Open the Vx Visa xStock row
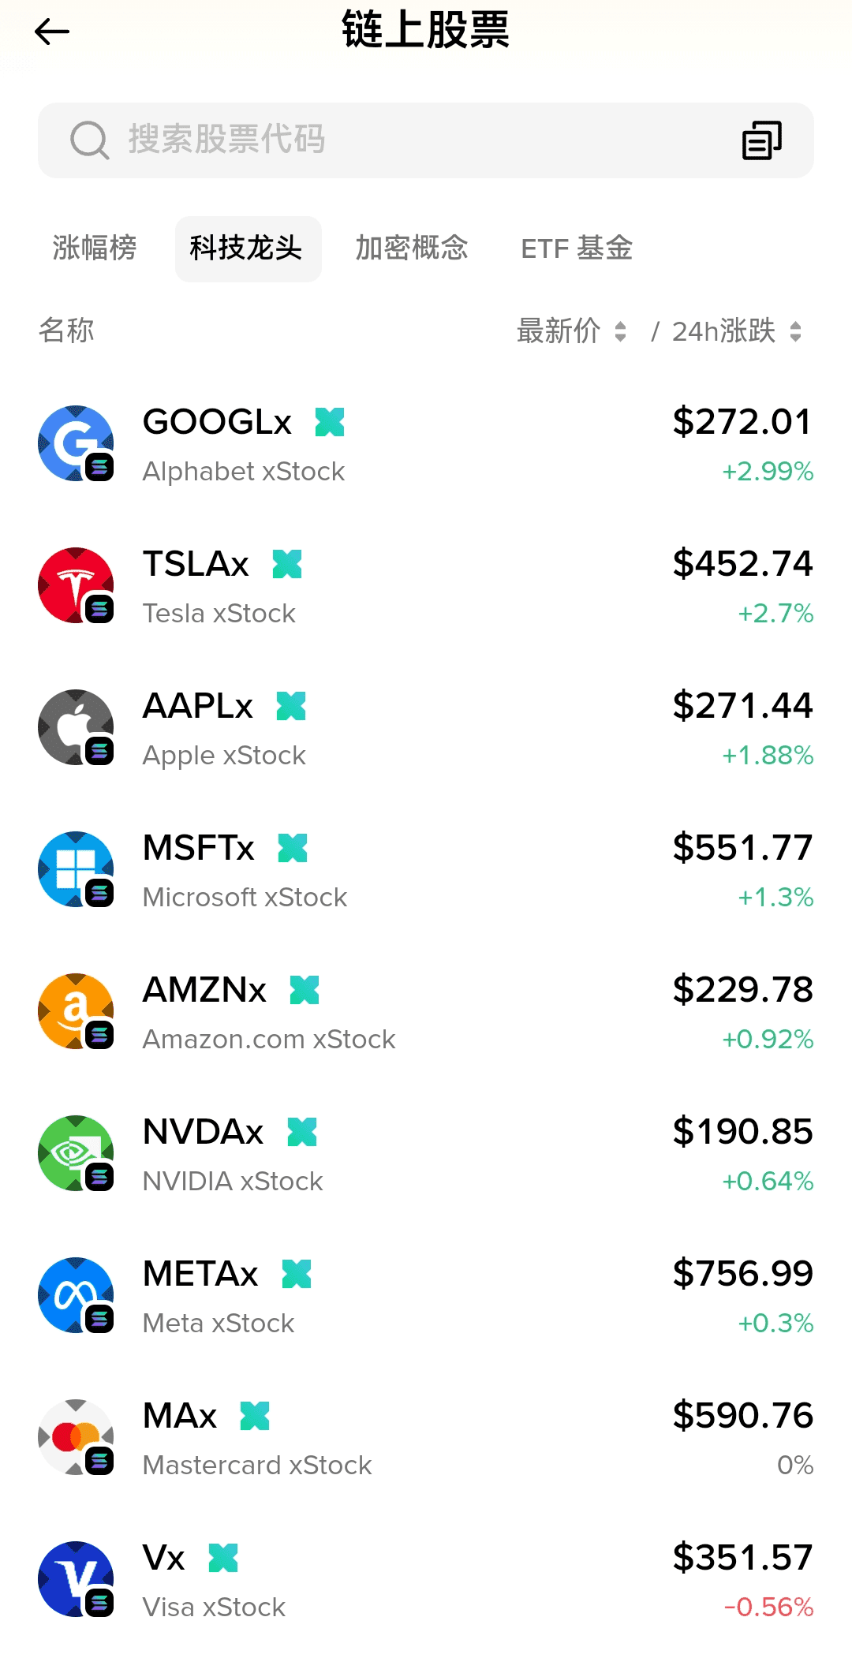This screenshot has height=1658, width=852. click(426, 1581)
